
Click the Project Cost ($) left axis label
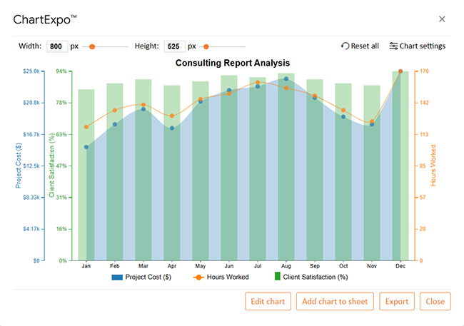[x=19, y=166]
